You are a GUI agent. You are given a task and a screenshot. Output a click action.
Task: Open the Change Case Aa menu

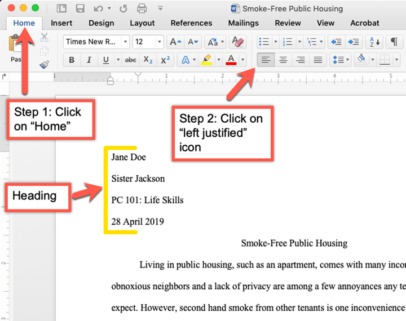point(215,42)
